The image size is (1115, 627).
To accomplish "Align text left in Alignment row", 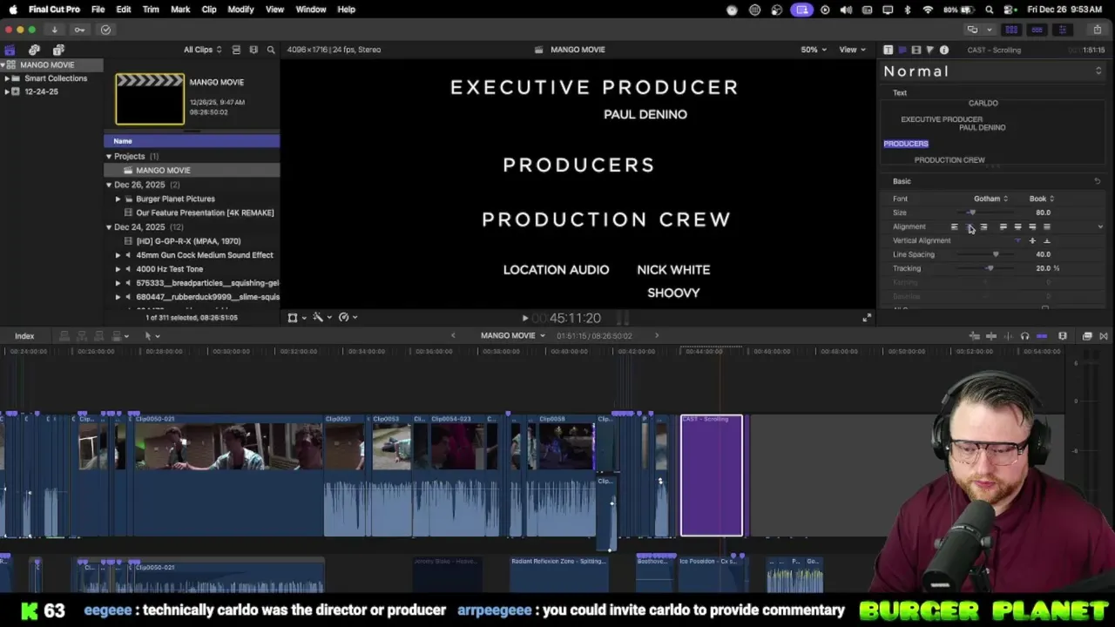I will pyautogui.click(x=954, y=226).
